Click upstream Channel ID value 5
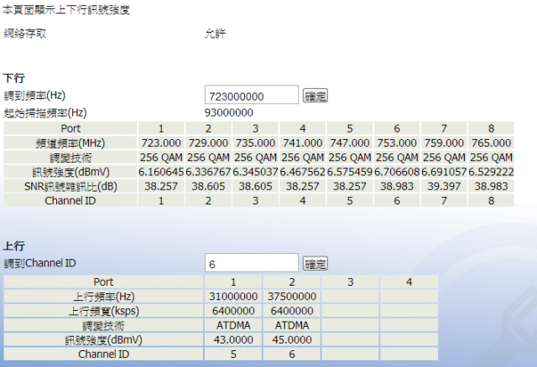Image resolution: width=537 pixels, height=367 pixels. [x=233, y=354]
